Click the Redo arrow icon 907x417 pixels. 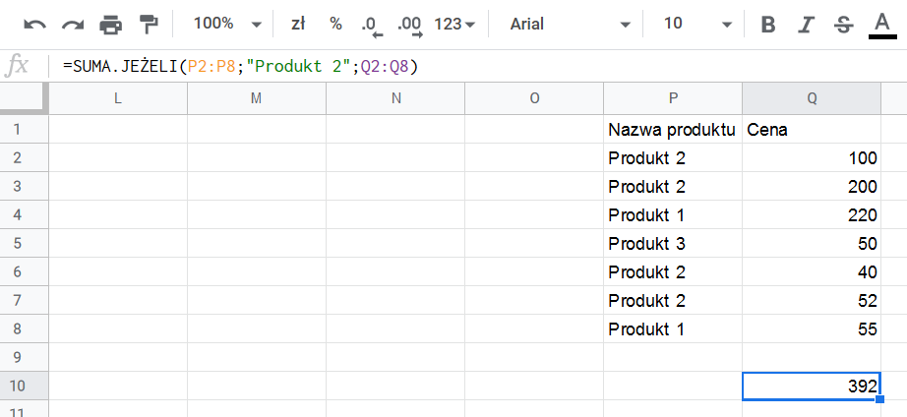tap(73, 25)
